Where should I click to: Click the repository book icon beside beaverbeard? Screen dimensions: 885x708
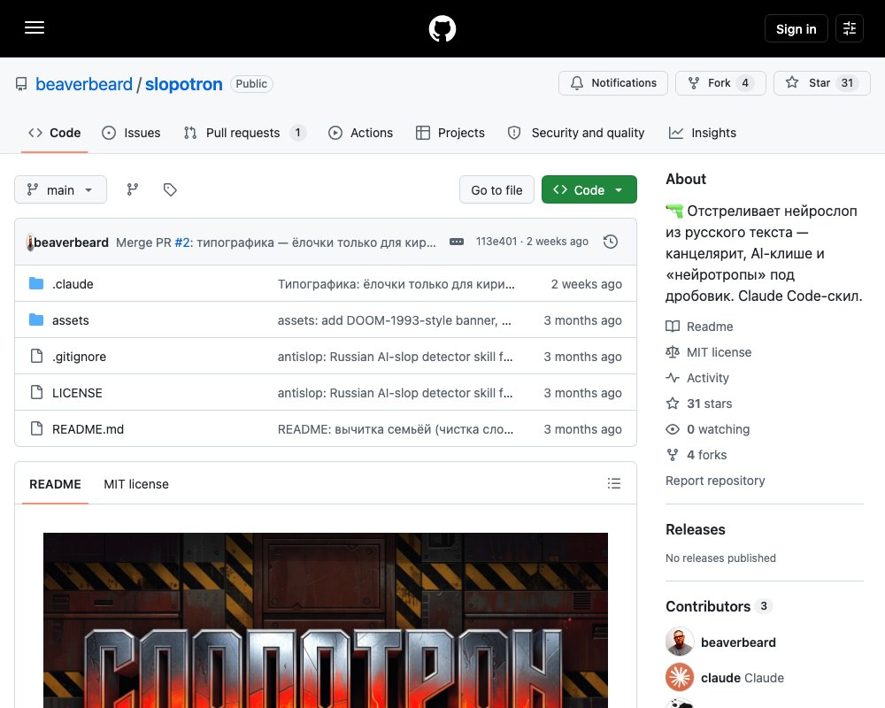21,84
